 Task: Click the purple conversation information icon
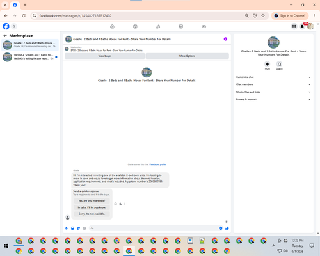(x=225, y=39)
